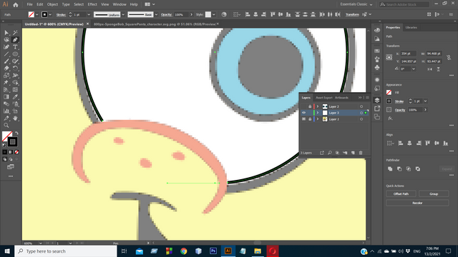Image resolution: width=458 pixels, height=257 pixels.
Task: Select the Hand tool
Action: point(15,118)
